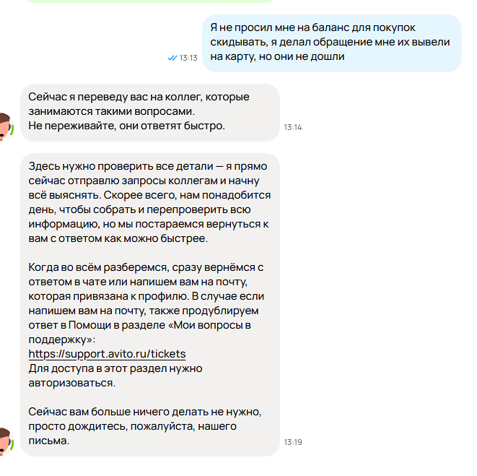Screen dimensions: 477x476
Task: Click the line "вам с ответом как можно быстрее."
Action: (118, 238)
